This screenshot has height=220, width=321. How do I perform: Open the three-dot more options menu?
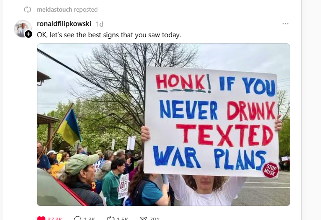click(285, 24)
